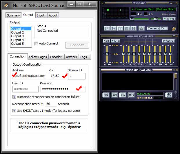
Task: Click Winamp song title display
Action: pos(153,9)
